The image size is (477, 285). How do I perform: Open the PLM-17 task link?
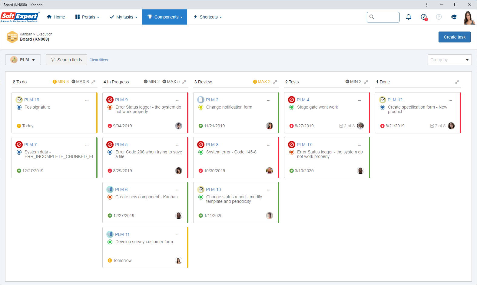tap(304, 145)
